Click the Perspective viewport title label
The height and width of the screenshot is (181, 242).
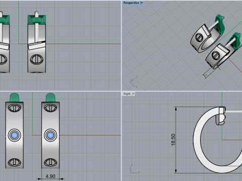tap(131, 3)
